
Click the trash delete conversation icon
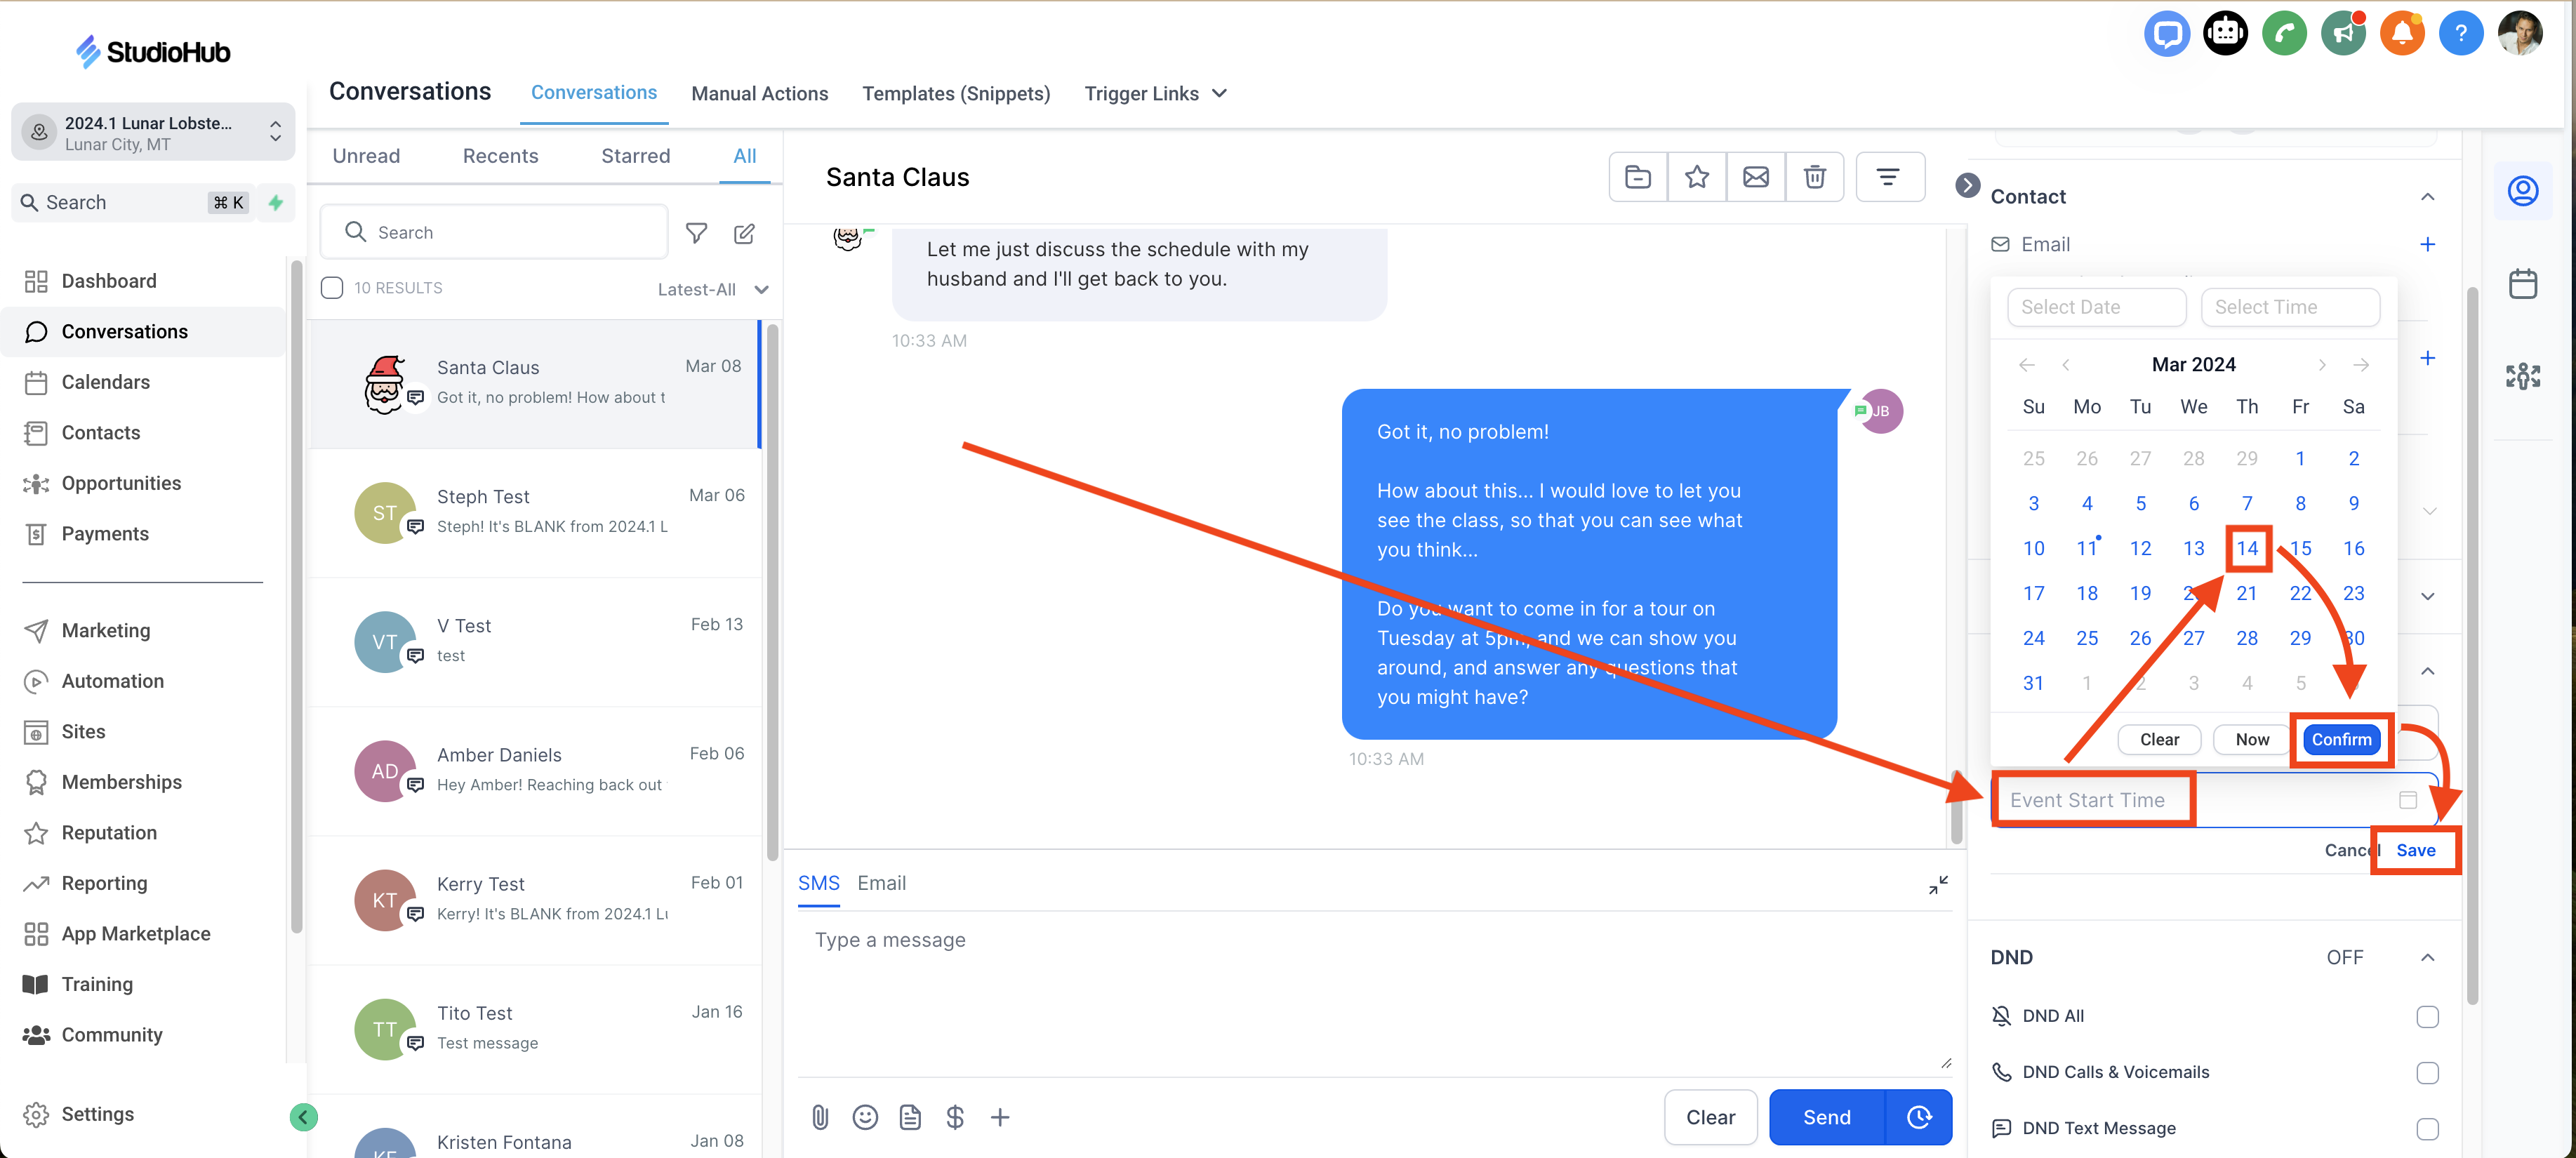pos(1814,177)
